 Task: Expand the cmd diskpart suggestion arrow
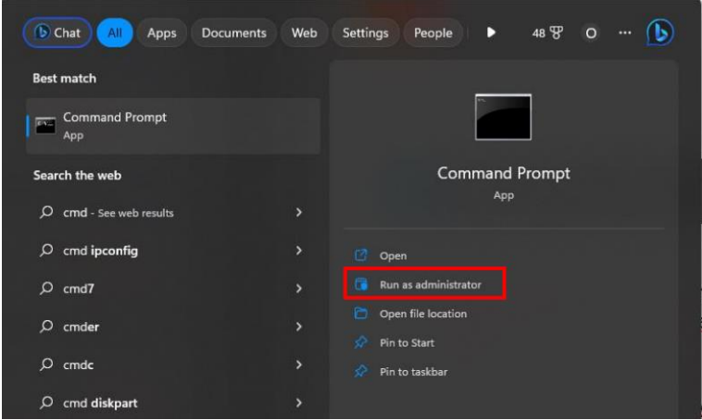[298, 402]
